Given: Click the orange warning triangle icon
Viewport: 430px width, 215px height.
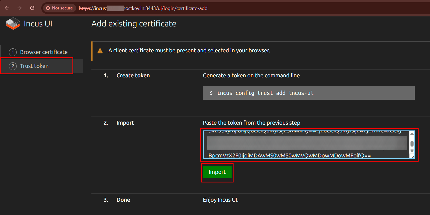Looking at the screenshot, I should (100, 51).
